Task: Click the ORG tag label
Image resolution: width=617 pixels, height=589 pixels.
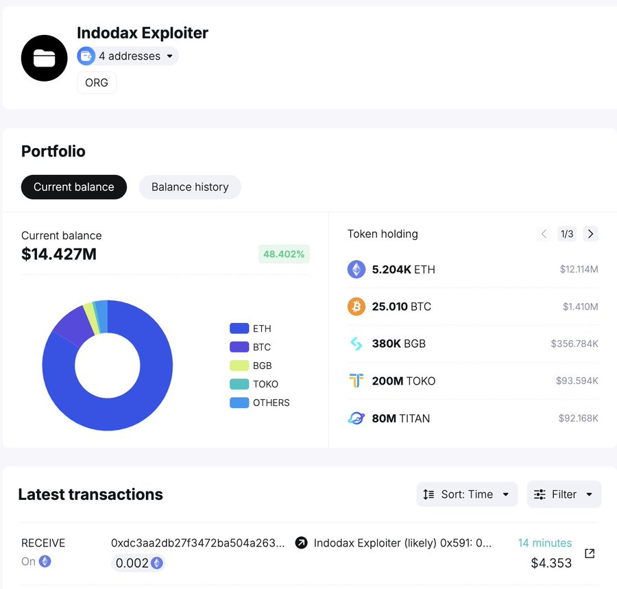Action: [x=97, y=83]
